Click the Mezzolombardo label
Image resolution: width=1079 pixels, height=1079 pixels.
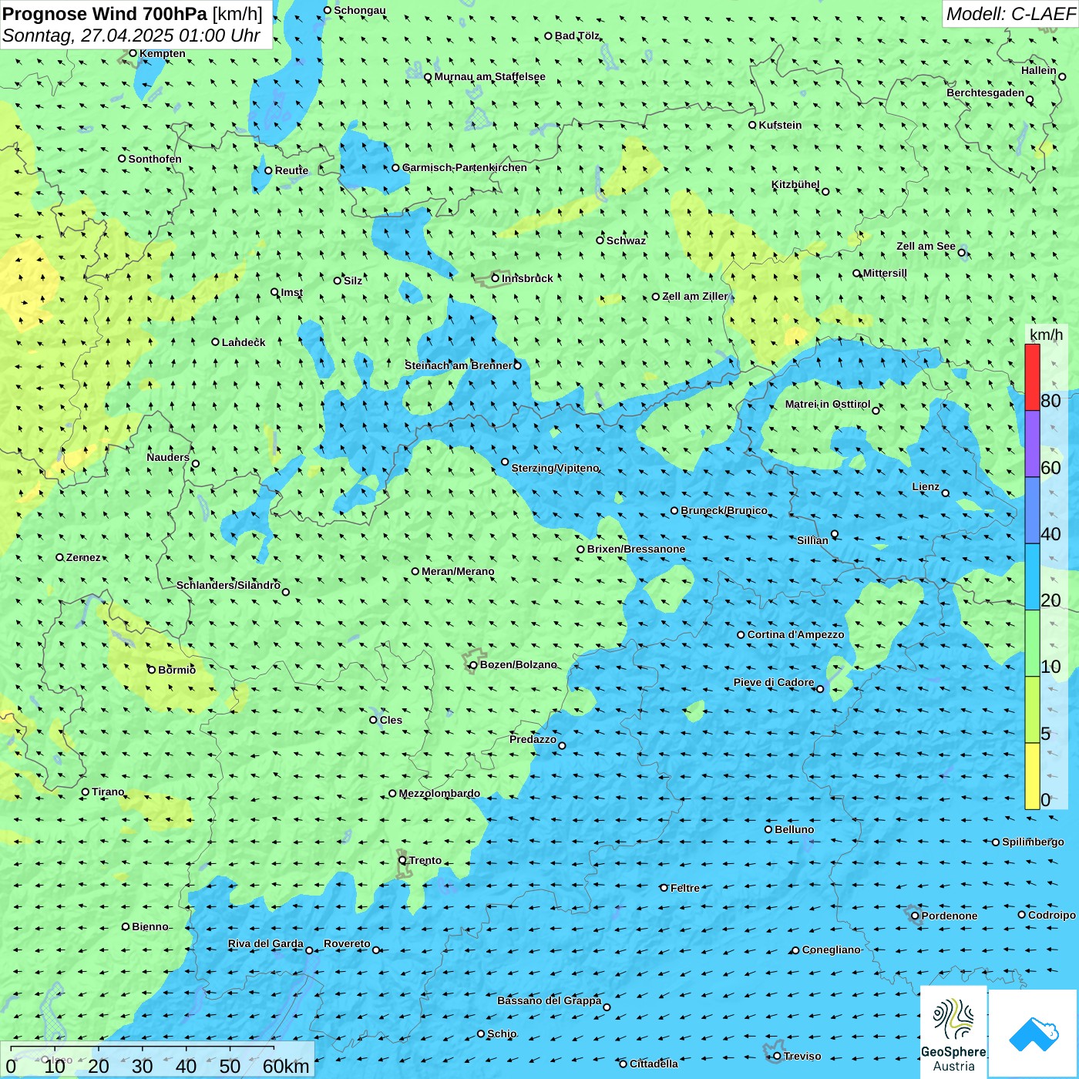(x=439, y=793)
